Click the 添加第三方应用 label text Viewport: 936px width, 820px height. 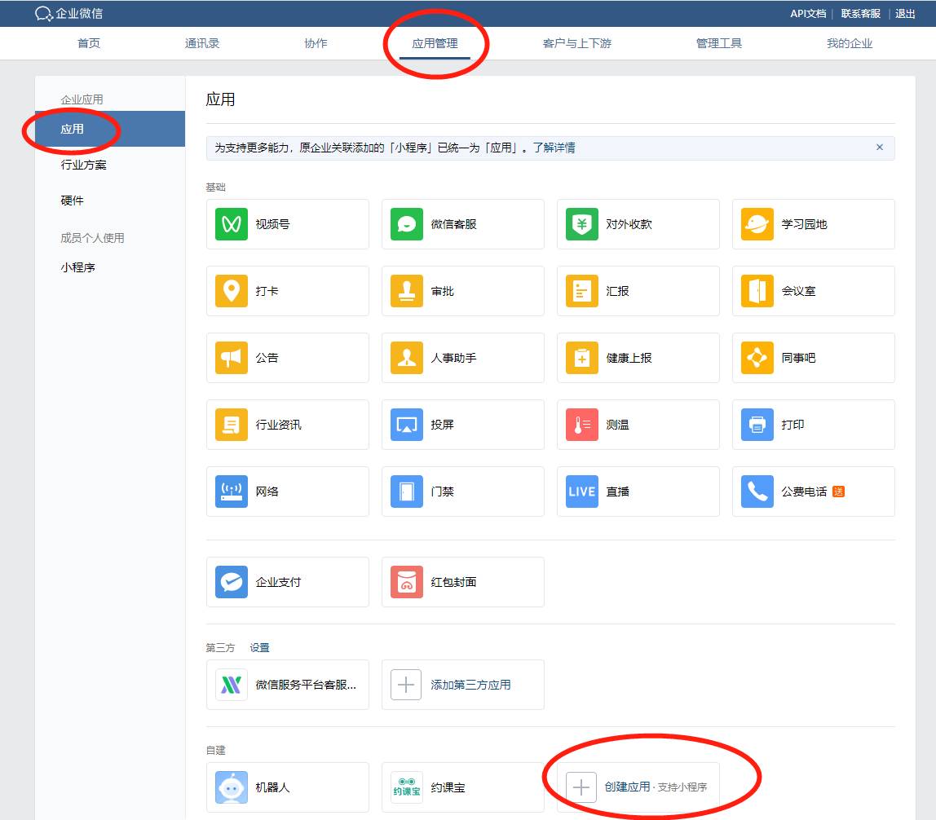[470, 685]
